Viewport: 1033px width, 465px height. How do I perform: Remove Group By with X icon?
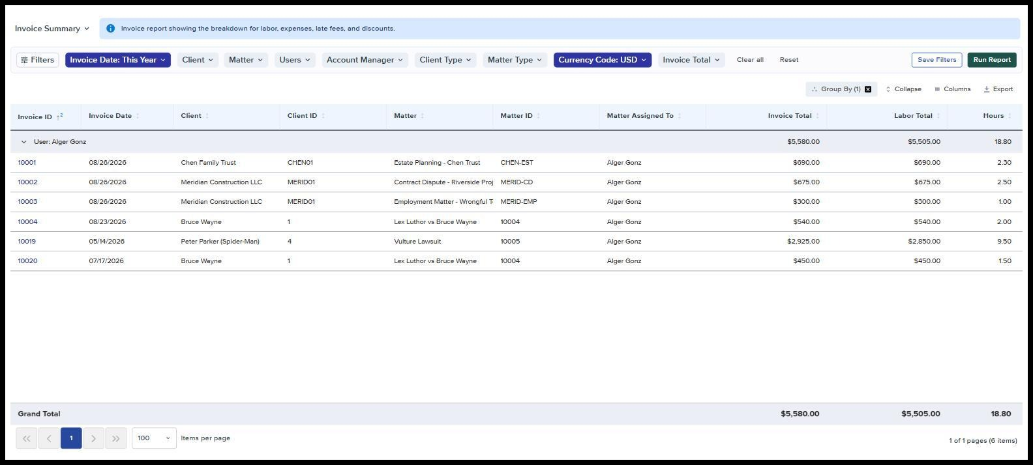868,89
